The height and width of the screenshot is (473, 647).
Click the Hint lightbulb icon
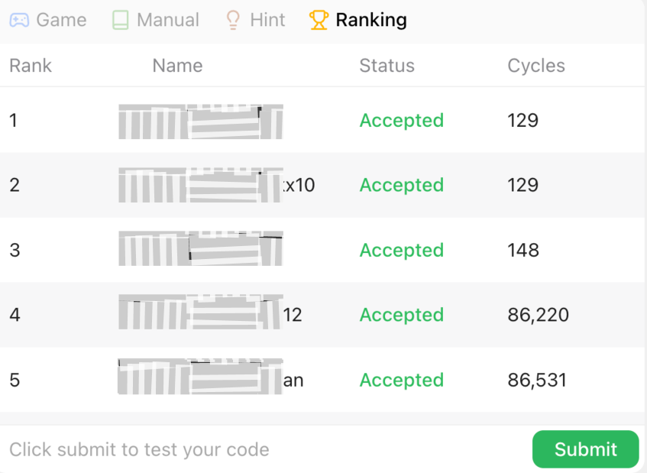pyautogui.click(x=233, y=20)
